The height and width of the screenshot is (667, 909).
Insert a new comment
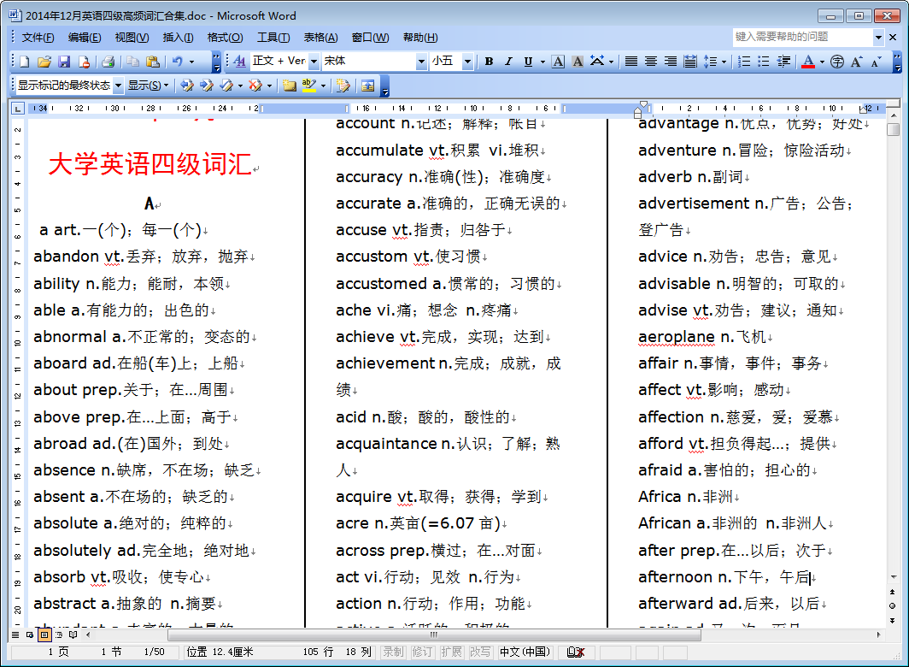pyautogui.click(x=290, y=86)
